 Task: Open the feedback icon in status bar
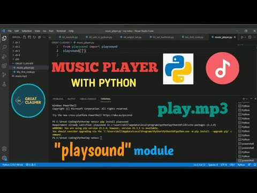point(249,165)
